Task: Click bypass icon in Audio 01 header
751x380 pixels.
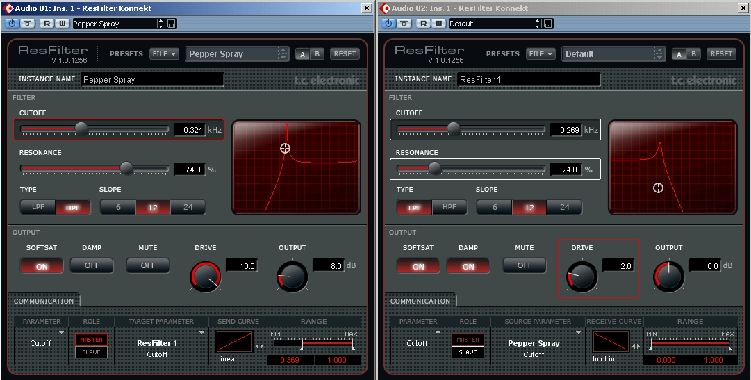Action: (x=28, y=24)
